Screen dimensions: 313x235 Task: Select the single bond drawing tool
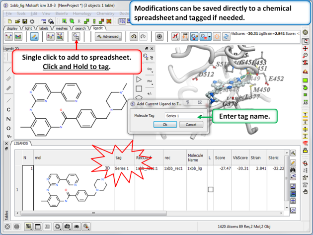coord(8,70)
